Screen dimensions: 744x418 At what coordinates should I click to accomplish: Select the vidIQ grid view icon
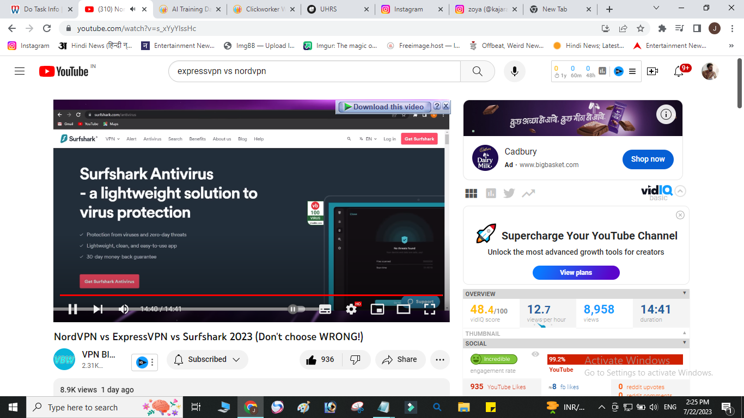click(471, 193)
